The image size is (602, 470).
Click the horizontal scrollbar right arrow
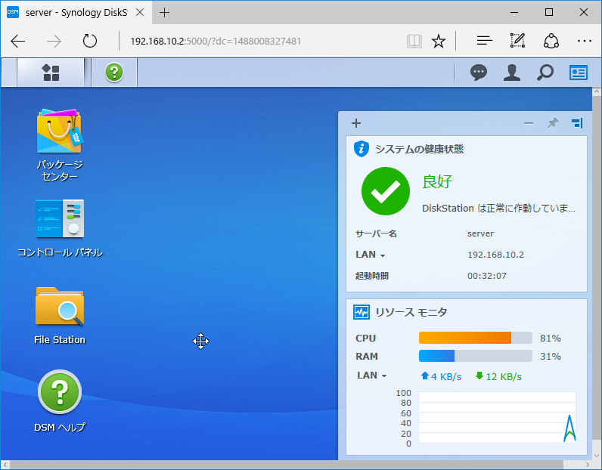pos(588,465)
